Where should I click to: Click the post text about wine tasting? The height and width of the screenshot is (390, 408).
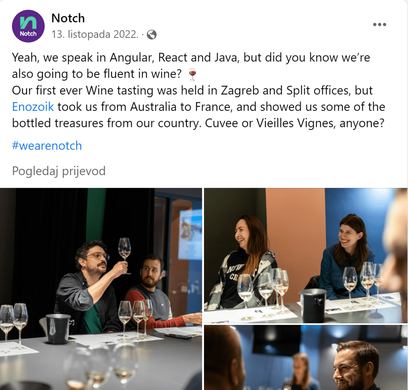point(198,90)
